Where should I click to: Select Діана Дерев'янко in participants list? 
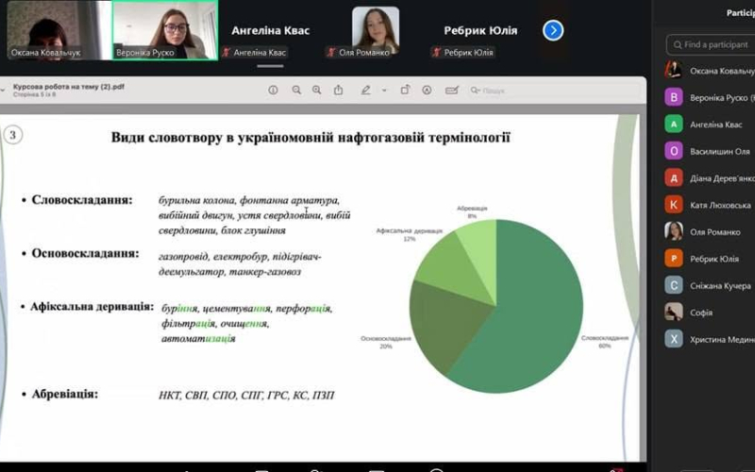tap(710, 178)
